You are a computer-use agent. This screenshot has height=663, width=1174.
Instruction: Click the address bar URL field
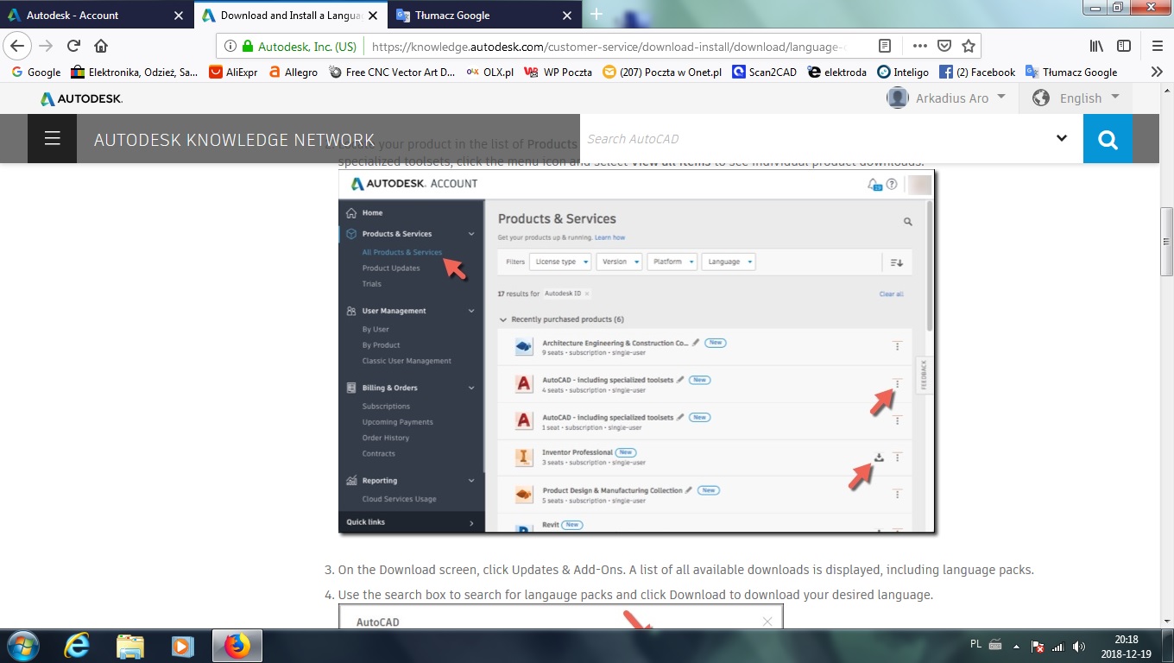tap(609, 47)
